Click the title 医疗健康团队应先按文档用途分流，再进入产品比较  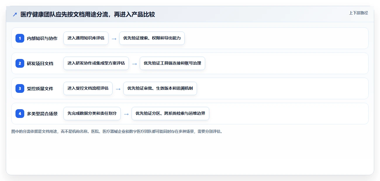coord(88,14)
